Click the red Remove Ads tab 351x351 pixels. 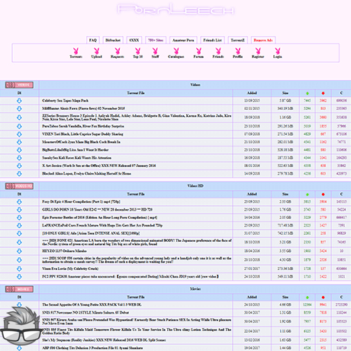coord(263,40)
